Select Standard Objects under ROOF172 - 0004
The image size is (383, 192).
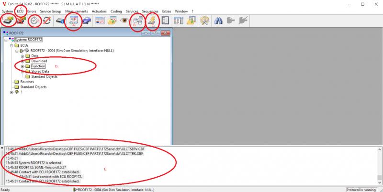click(44, 76)
